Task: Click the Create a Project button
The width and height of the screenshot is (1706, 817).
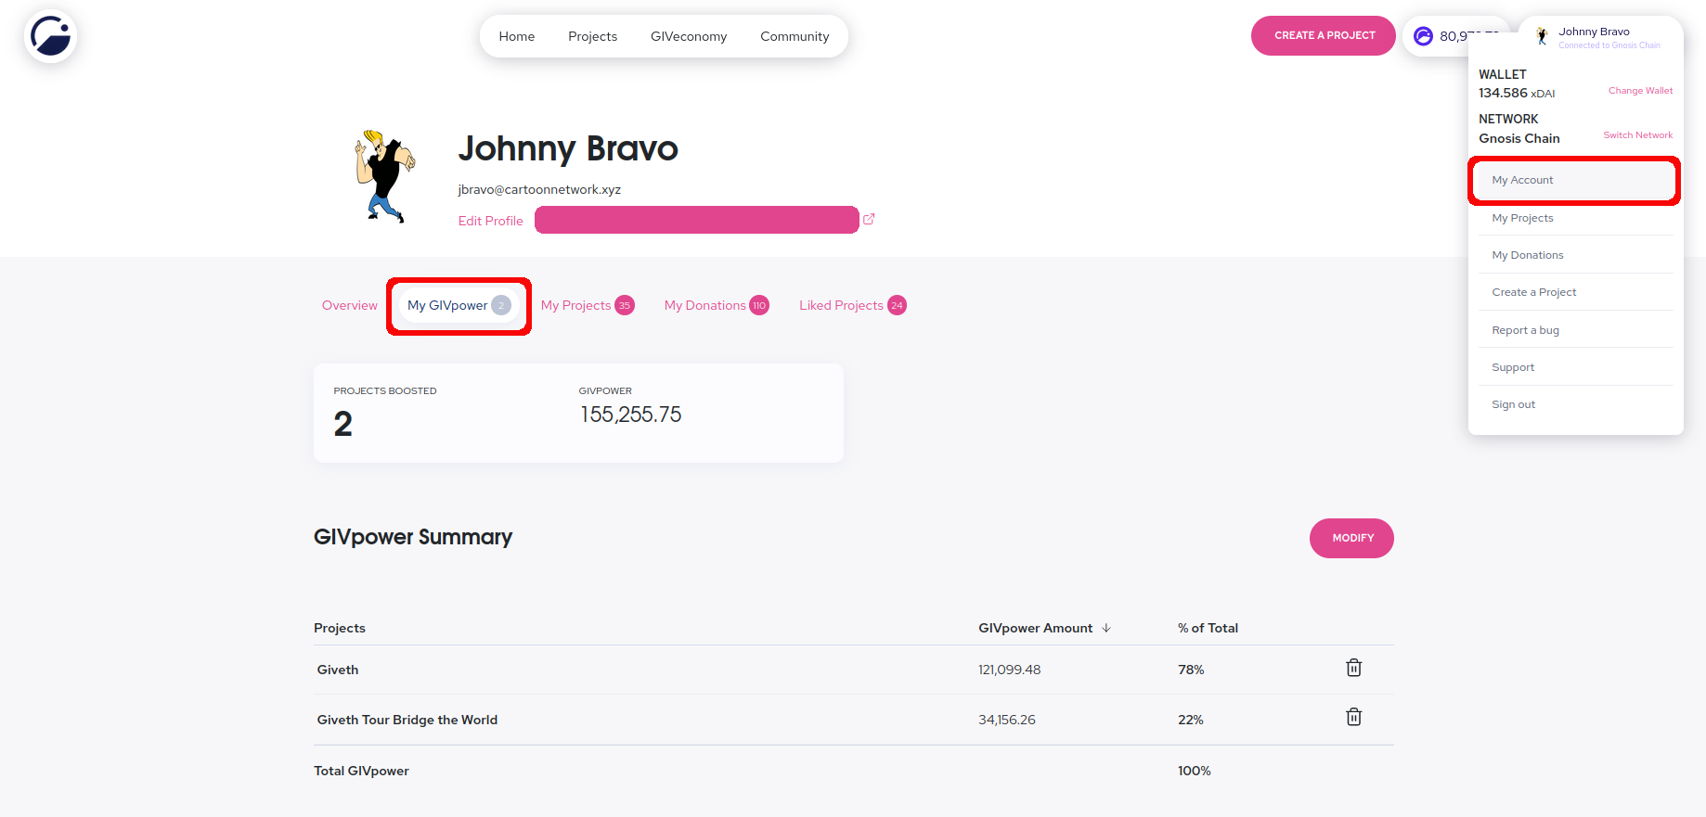Action: pyautogui.click(x=1324, y=35)
